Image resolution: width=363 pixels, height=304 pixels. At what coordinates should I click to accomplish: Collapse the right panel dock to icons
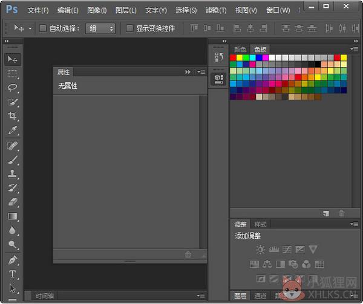click(356, 41)
